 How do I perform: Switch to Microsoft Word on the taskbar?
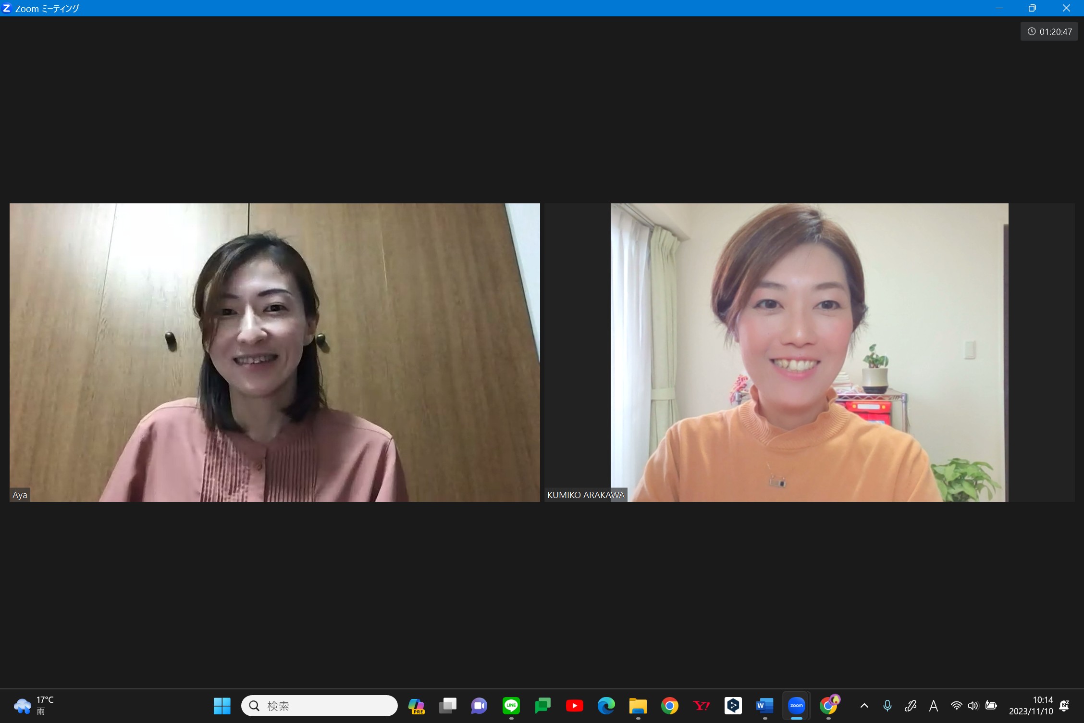click(765, 706)
